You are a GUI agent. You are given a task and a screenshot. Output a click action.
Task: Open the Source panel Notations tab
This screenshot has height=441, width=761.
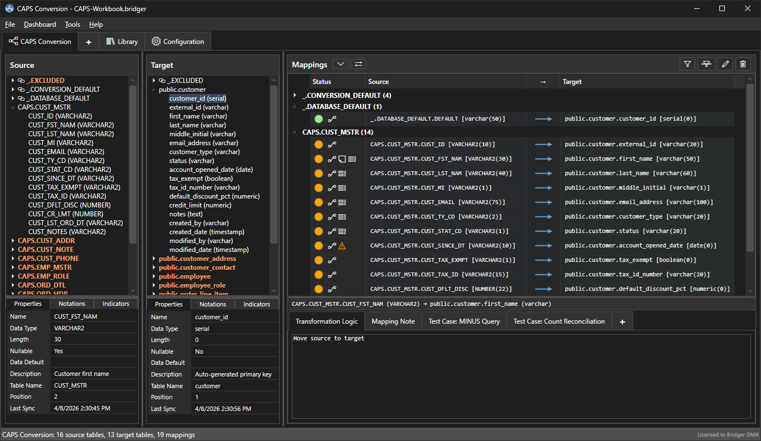point(72,304)
